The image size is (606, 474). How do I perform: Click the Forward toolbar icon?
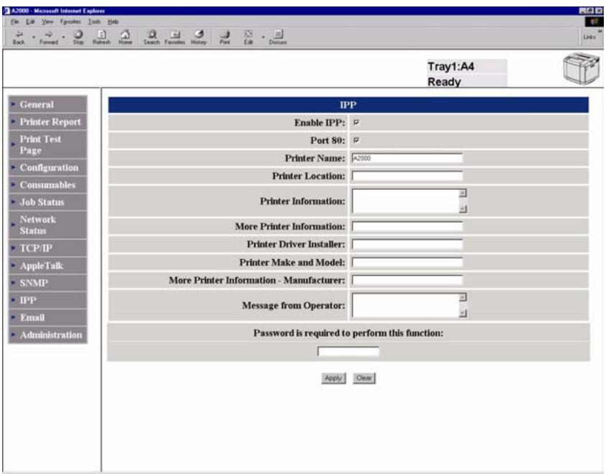click(x=49, y=37)
